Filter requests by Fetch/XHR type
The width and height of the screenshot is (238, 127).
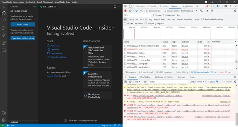tap(133, 20)
